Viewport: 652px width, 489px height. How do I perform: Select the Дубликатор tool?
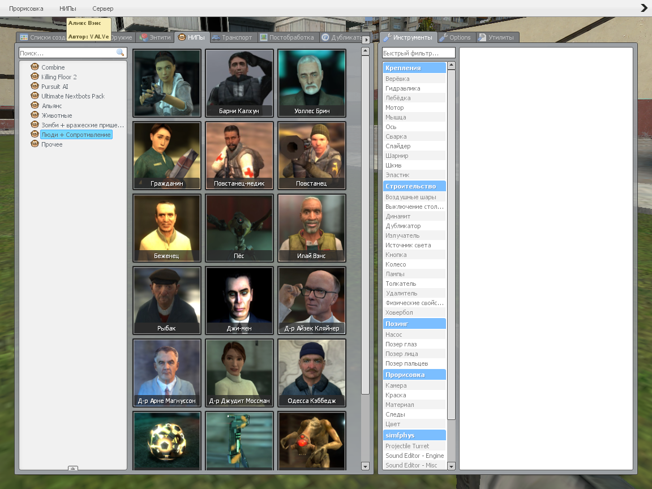(x=403, y=226)
